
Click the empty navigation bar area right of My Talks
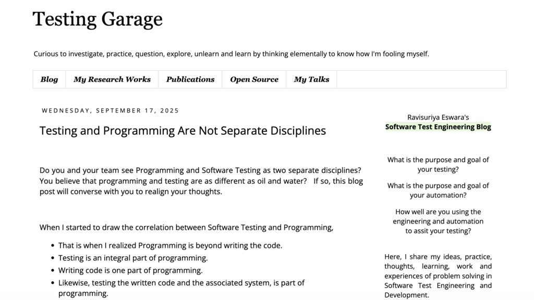click(x=421, y=79)
